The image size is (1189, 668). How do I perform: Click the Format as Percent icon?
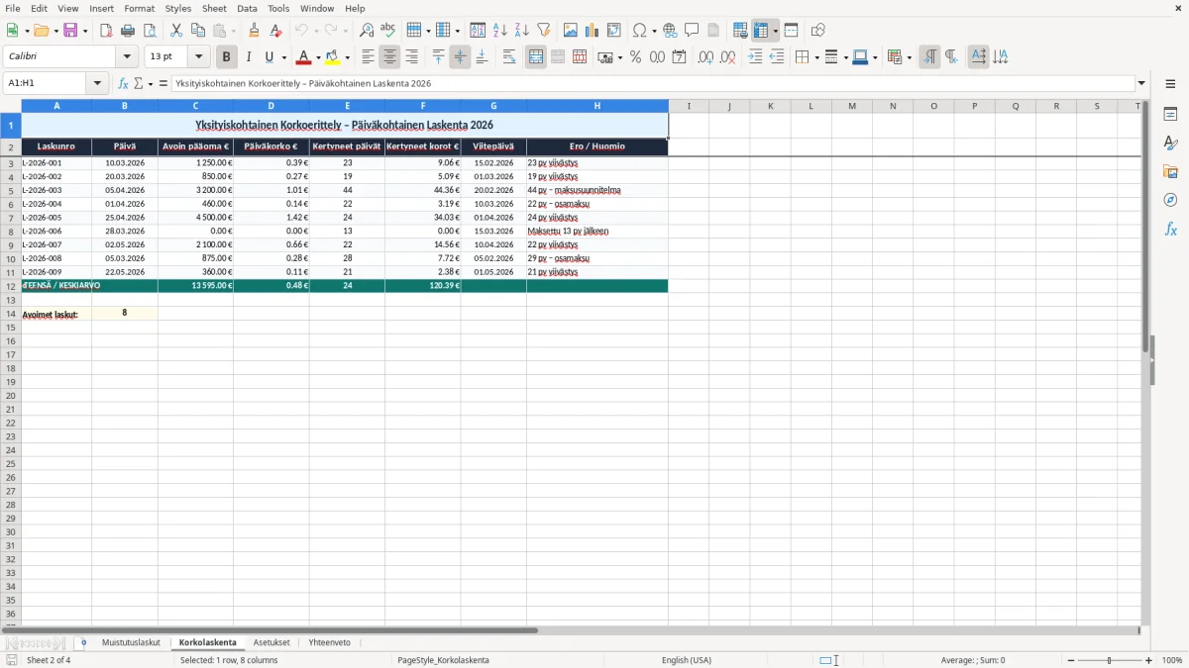tap(636, 57)
